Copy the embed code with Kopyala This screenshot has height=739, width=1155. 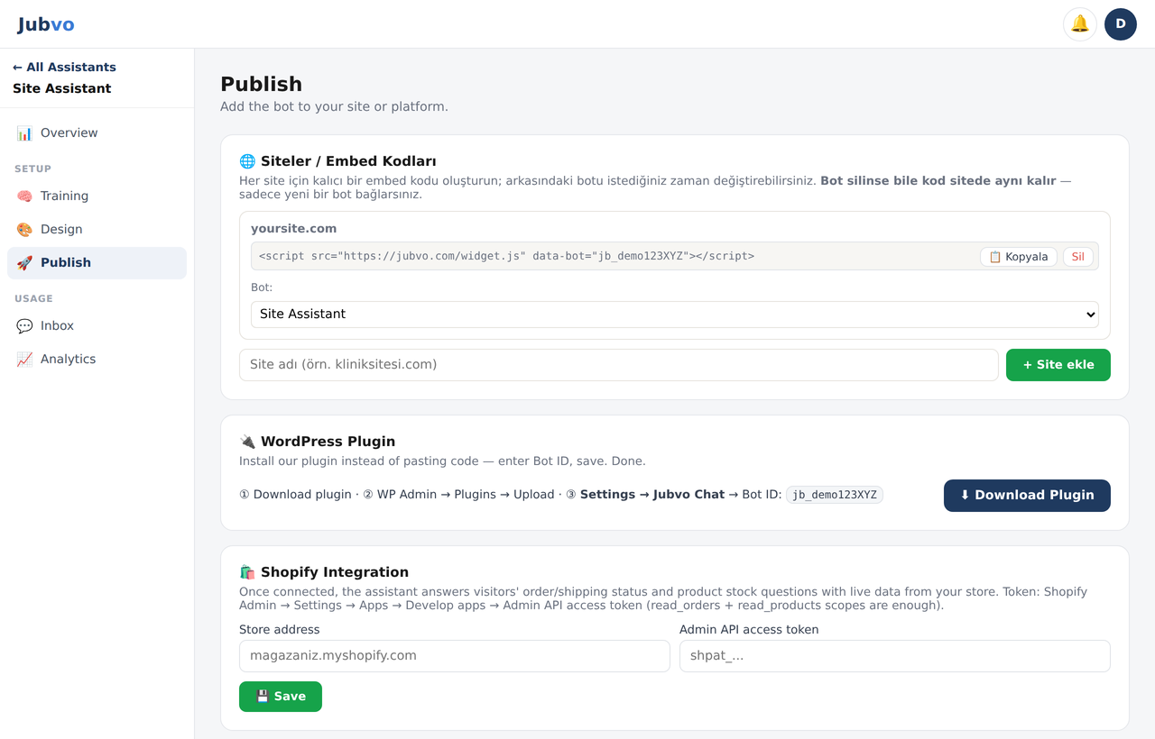pyautogui.click(x=1019, y=257)
